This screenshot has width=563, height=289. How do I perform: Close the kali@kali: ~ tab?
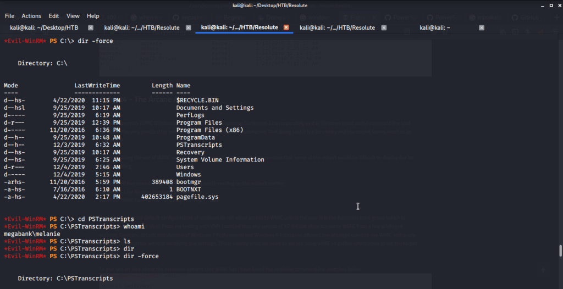pyautogui.click(x=482, y=27)
